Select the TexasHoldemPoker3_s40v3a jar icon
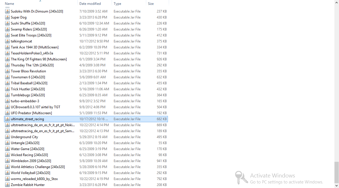The width and height of the screenshot is (339, 188). 7,53
